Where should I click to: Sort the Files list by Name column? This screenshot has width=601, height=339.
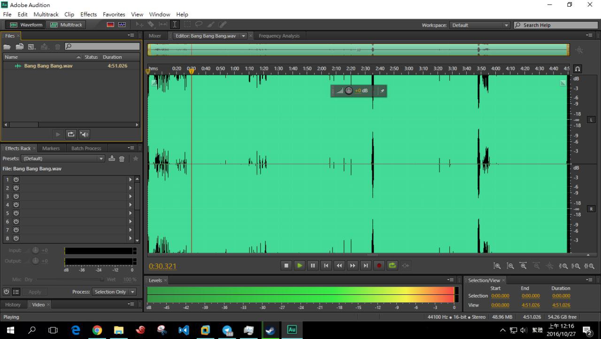tap(42, 57)
